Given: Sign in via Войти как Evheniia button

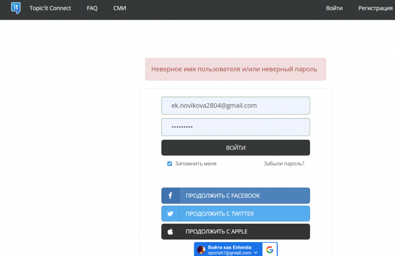Looking at the screenshot, I should click(x=236, y=249).
